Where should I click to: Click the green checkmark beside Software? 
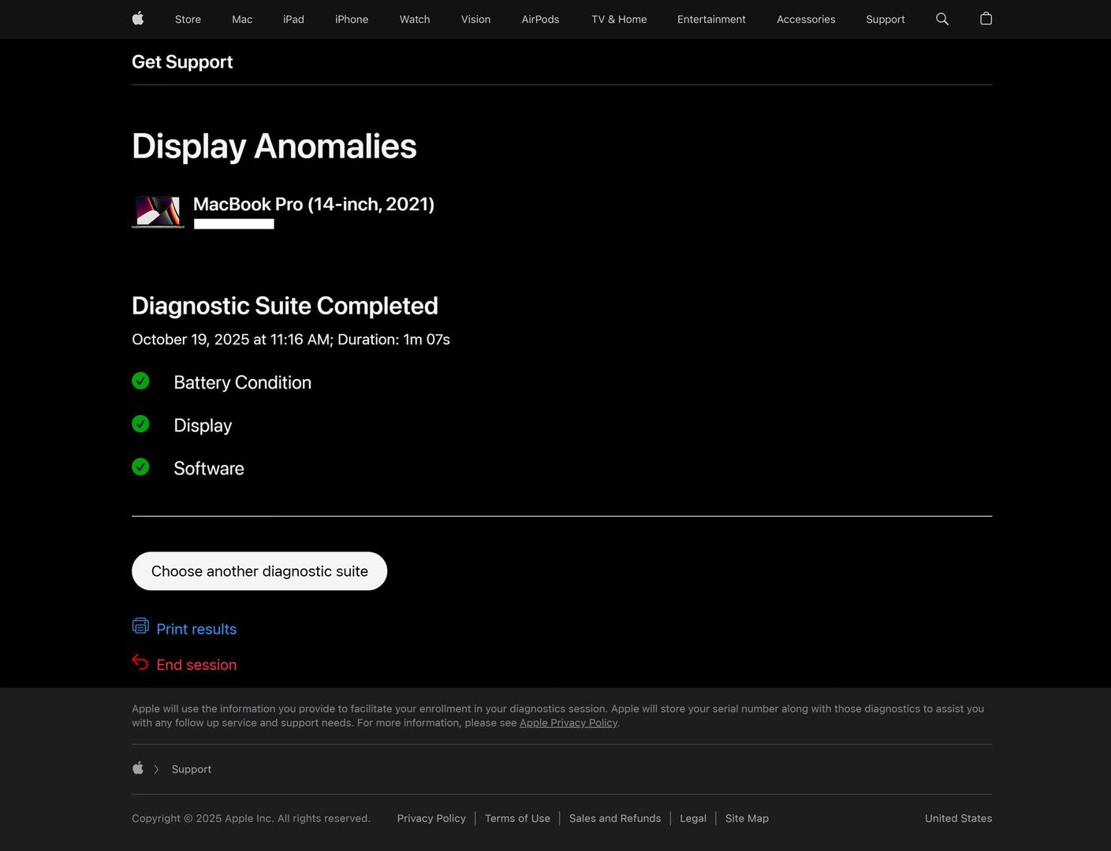click(x=140, y=467)
